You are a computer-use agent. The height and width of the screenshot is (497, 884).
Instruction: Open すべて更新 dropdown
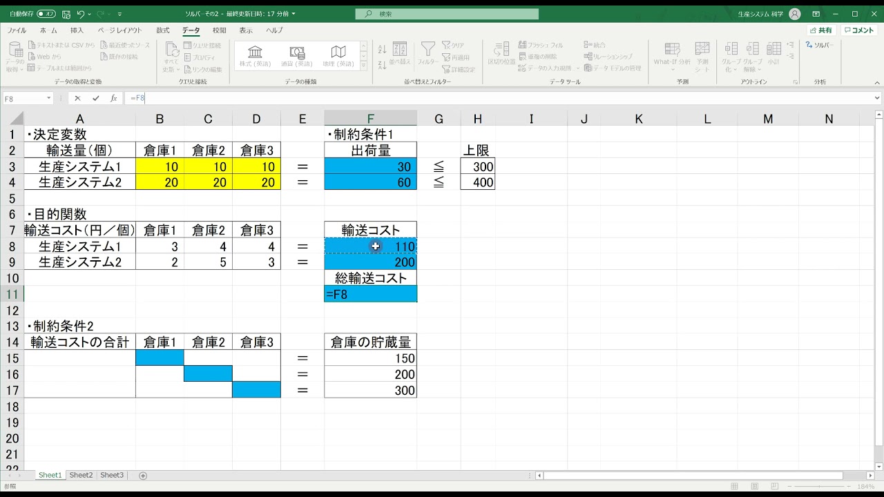pos(171,57)
